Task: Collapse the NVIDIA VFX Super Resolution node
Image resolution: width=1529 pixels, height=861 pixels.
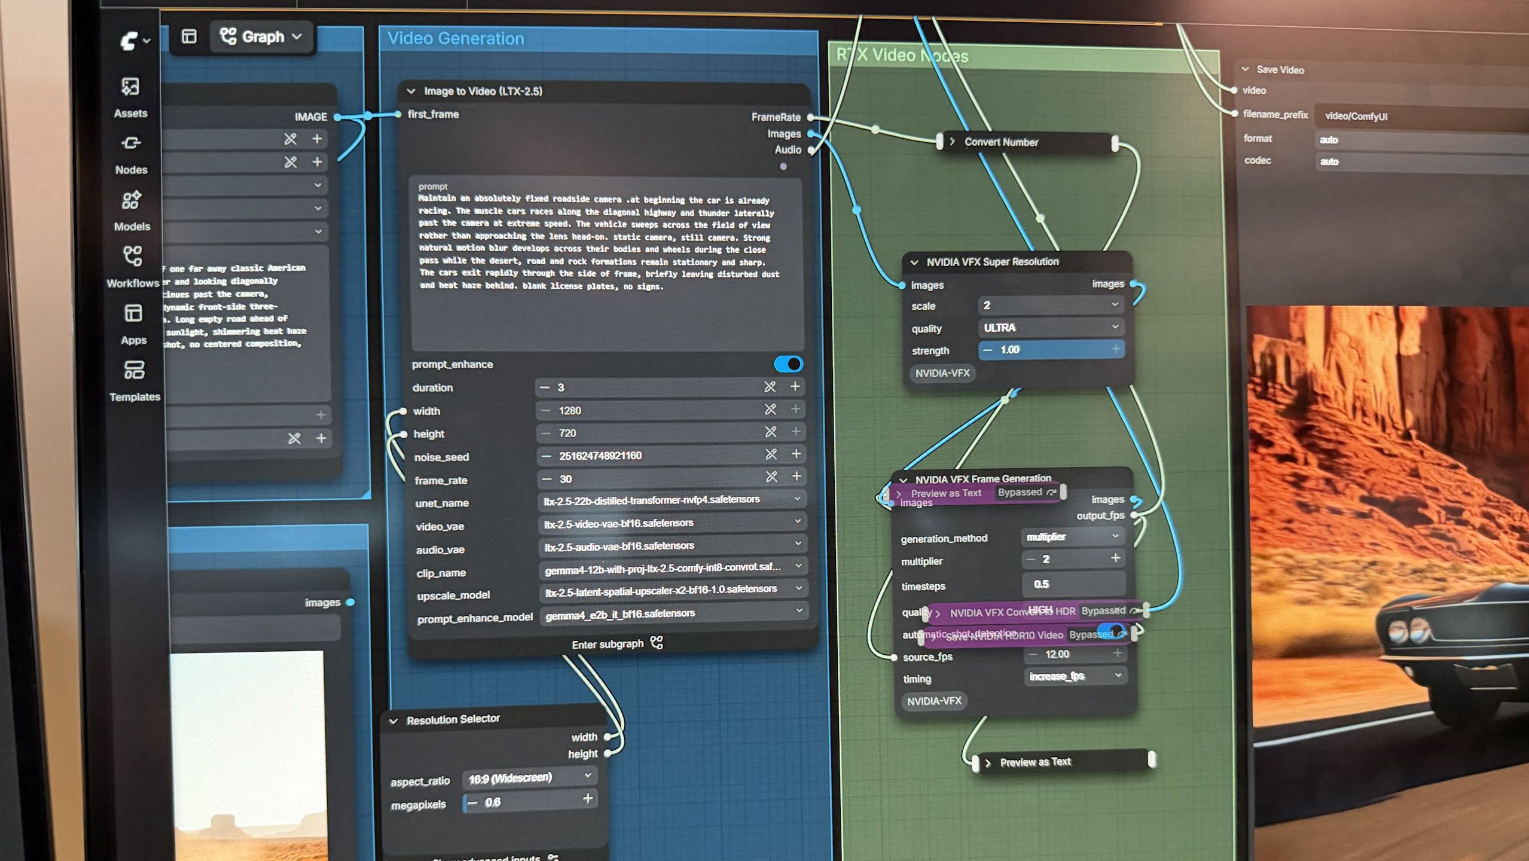Action: (x=914, y=262)
